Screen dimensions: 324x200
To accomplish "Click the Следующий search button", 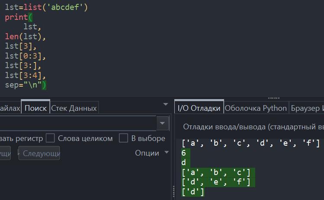I will (x=39, y=153).
